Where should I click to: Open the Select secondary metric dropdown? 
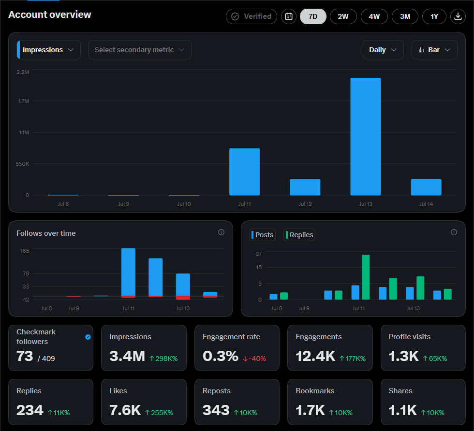point(140,50)
